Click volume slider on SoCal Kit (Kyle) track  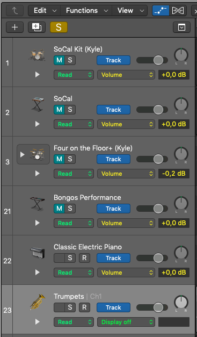click(152, 60)
